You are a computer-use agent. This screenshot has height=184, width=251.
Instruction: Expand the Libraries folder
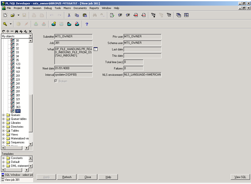tap(3, 123)
